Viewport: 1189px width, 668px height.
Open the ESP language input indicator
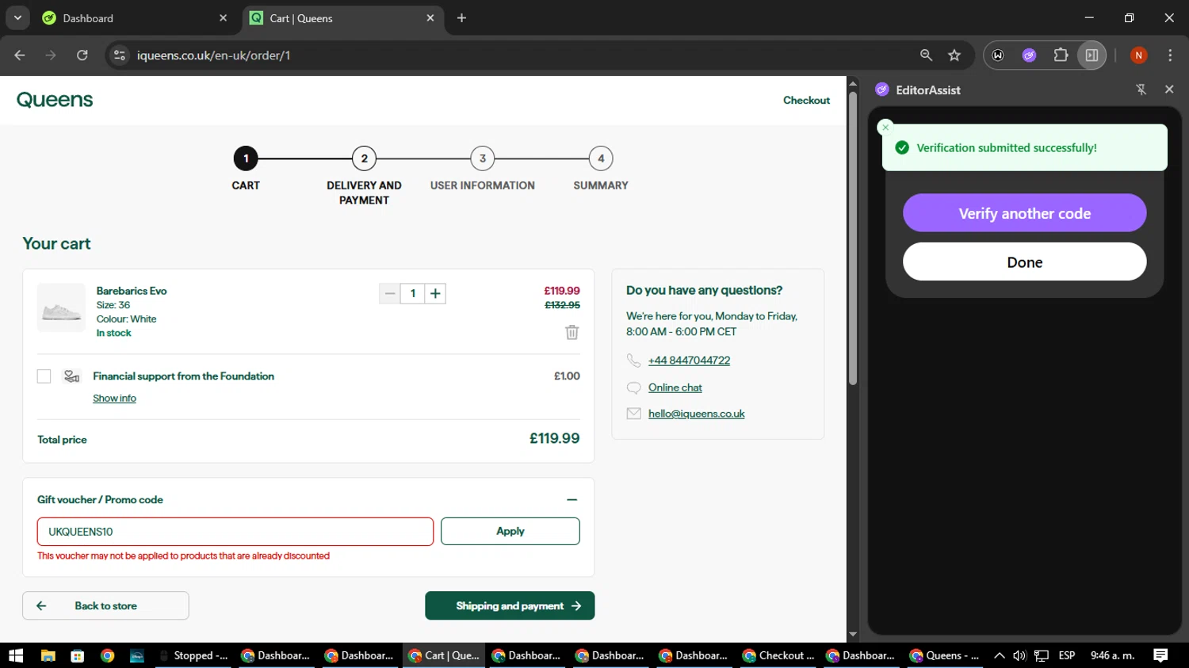pos(1067,655)
